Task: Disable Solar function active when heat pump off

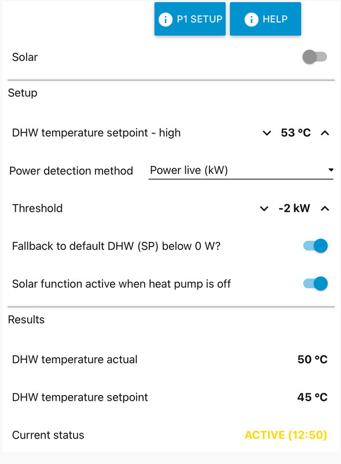Action: coord(316,284)
